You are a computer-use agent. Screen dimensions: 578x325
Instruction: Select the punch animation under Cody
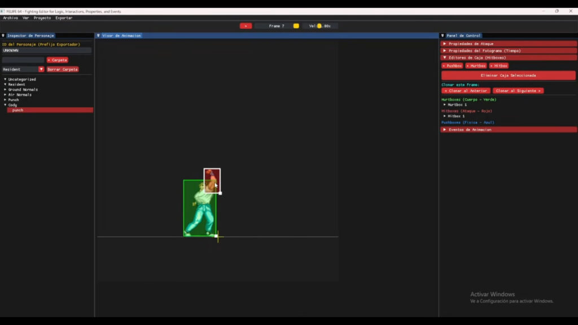coord(50,110)
